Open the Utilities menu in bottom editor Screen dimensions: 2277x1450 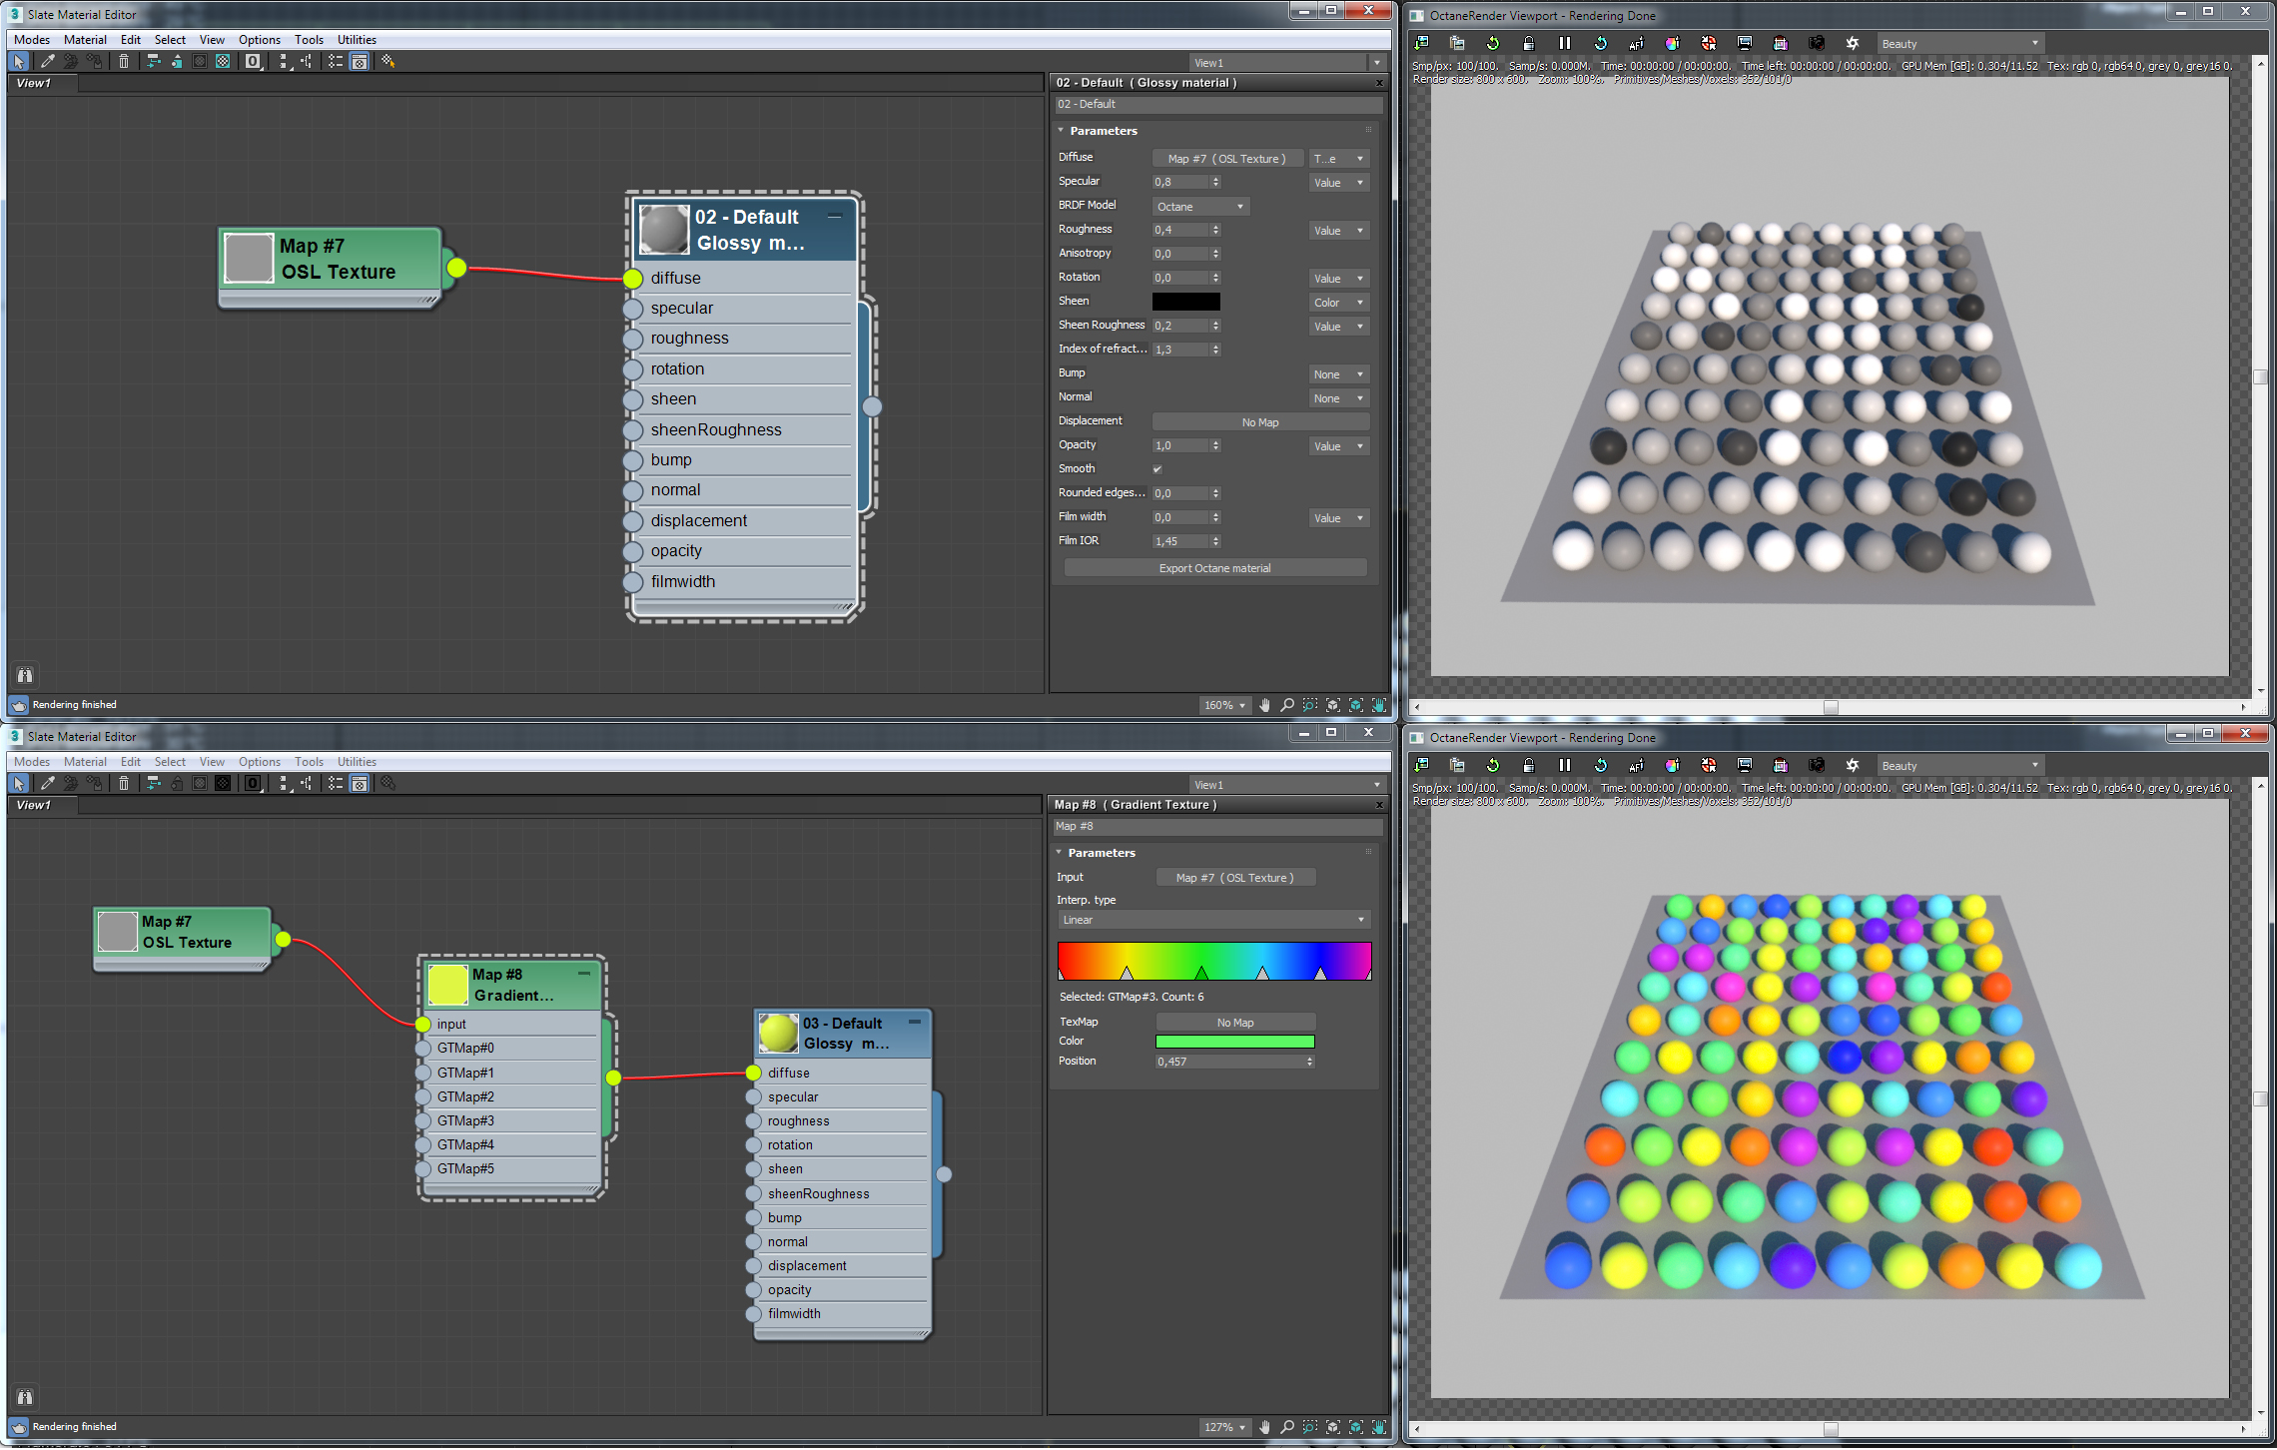(357, 762)
